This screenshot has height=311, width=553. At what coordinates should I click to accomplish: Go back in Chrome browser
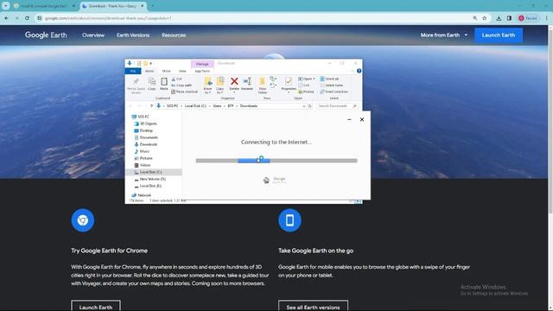click(7, 18)
